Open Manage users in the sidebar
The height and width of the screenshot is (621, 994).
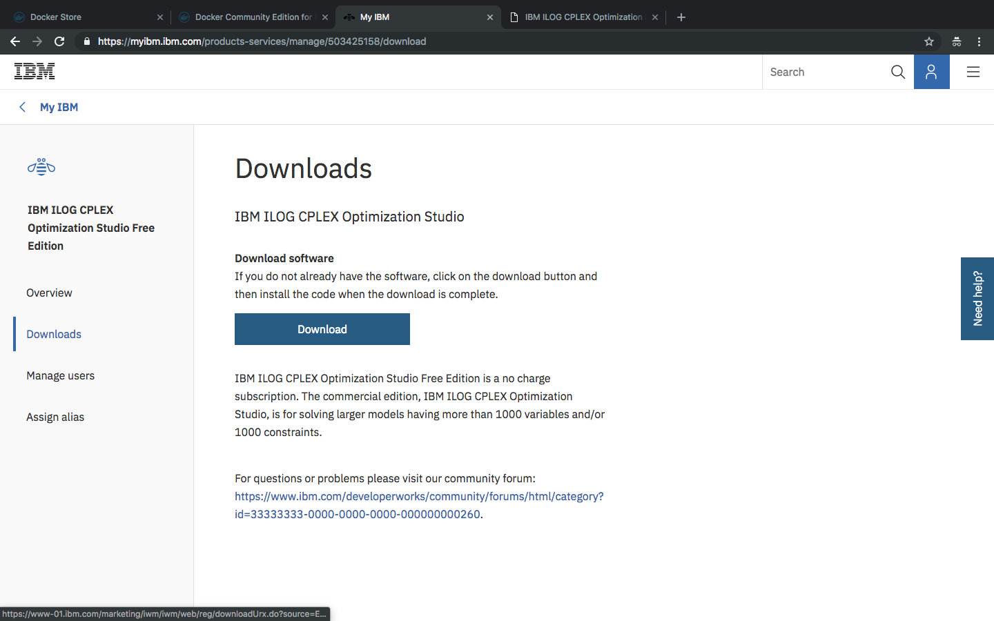60,375
